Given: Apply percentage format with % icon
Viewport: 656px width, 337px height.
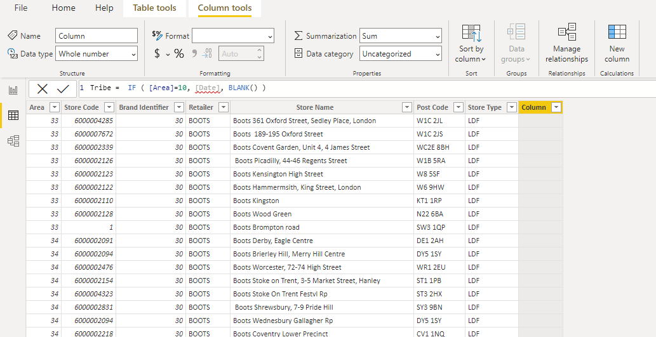Looking at the screenshot, I should coord(179,53).
